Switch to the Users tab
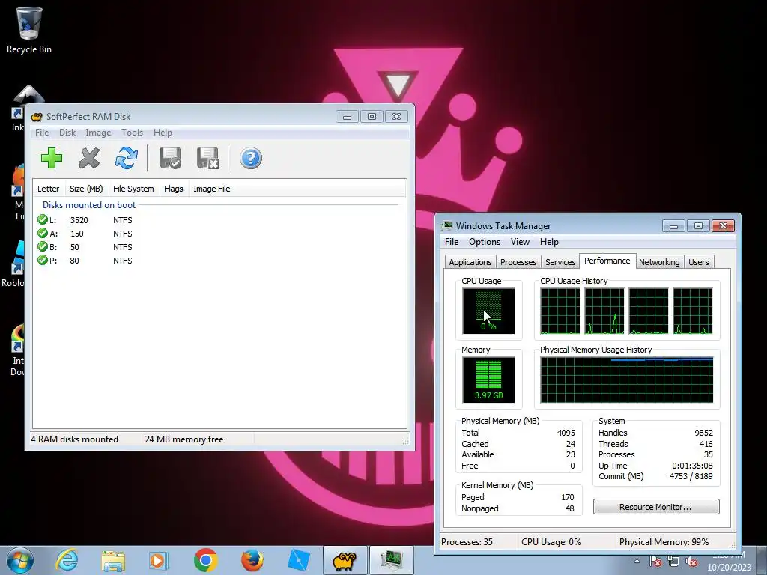The image size is (767, 575). [x=699, y=262]
